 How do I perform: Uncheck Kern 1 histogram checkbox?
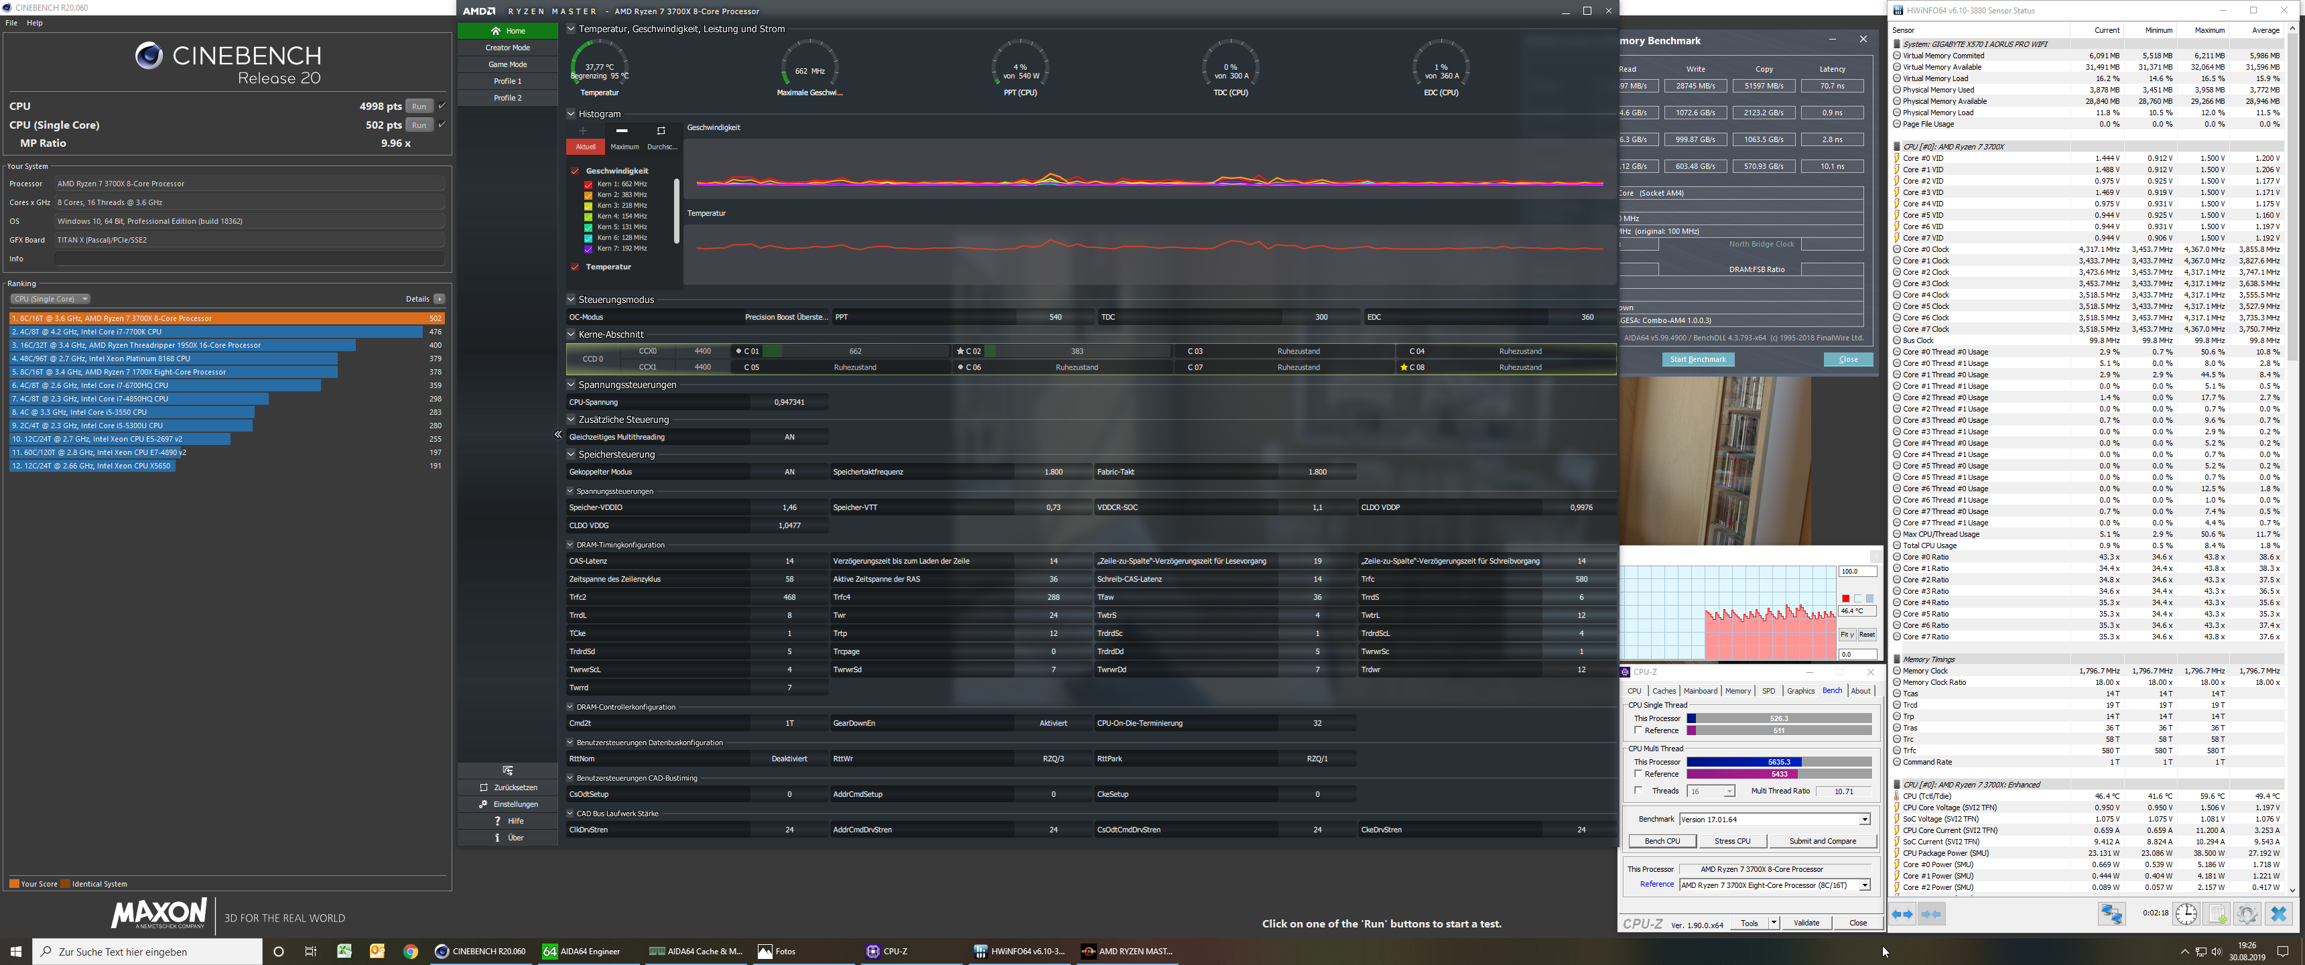coord(588,184)
